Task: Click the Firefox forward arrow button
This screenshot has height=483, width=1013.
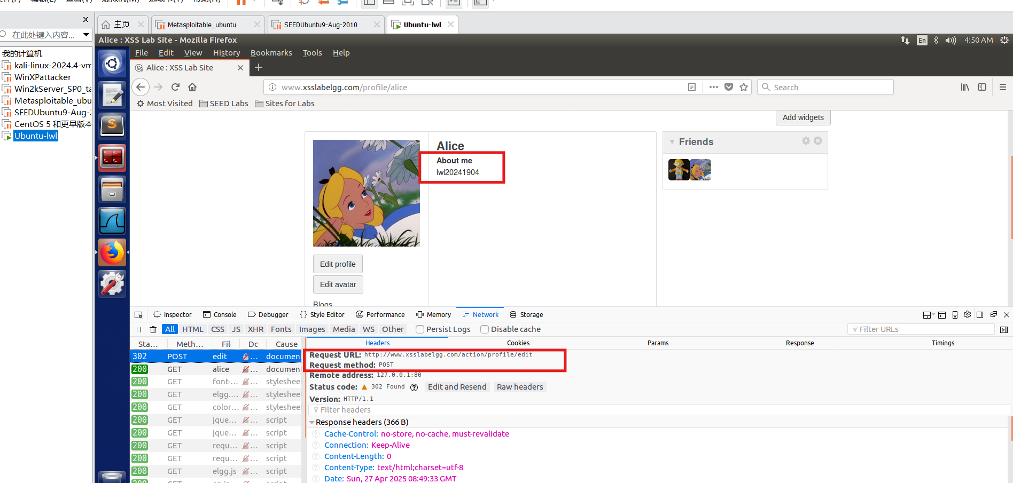Action: 158,87
